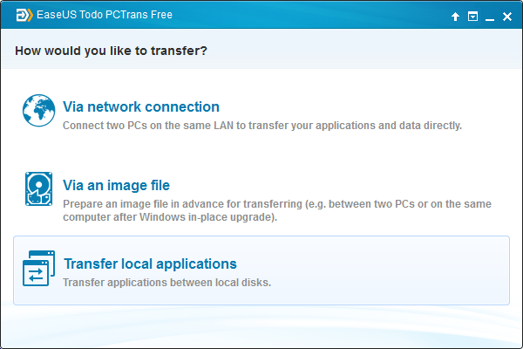Click the upgrade up-arrow icon
Image resolution: width=523 pixels, height=349 pixels.
455,17
